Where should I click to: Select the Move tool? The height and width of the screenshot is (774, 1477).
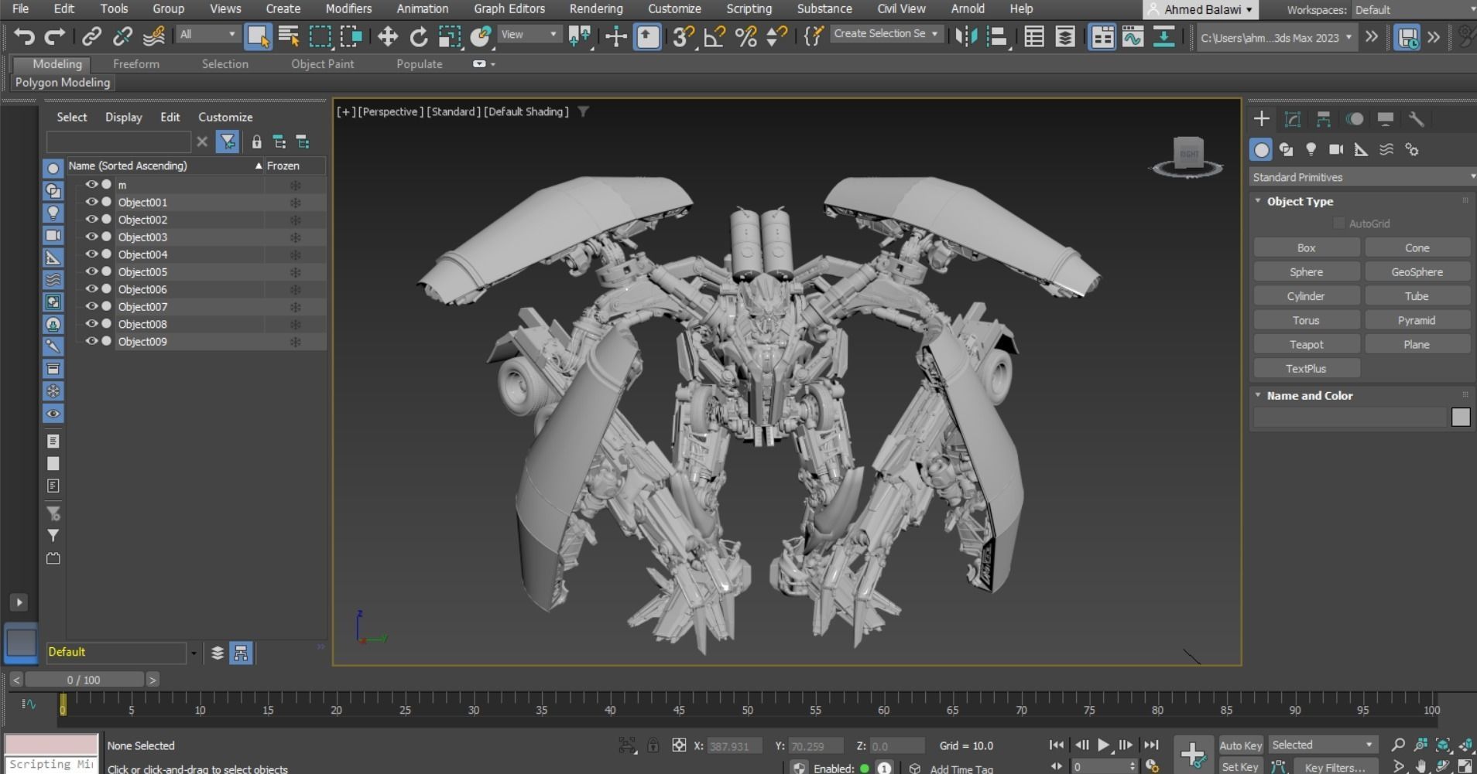[387, 36]
